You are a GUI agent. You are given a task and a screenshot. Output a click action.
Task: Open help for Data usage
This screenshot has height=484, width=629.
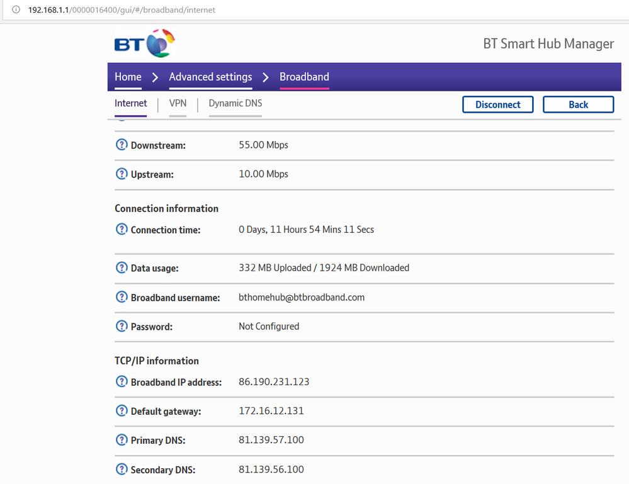click(121, 267)
